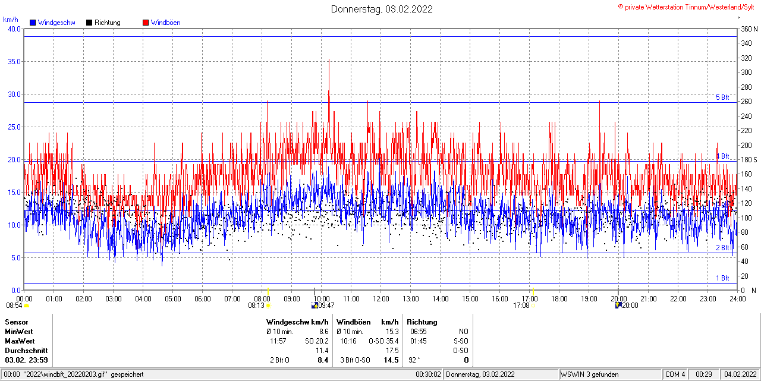Click the '2 Bft' line label

click(x=722, y=248)
